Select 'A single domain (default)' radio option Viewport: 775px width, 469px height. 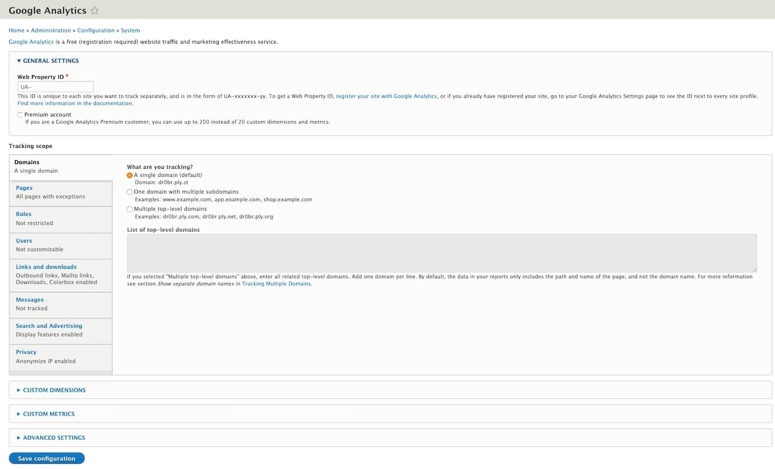pos(130,175)
